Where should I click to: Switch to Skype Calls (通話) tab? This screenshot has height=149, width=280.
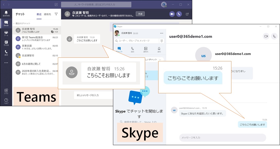(132, 50)
